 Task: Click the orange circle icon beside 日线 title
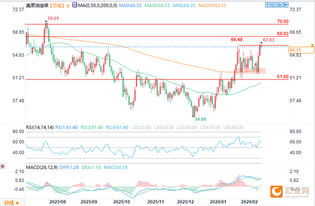(68, 6)
